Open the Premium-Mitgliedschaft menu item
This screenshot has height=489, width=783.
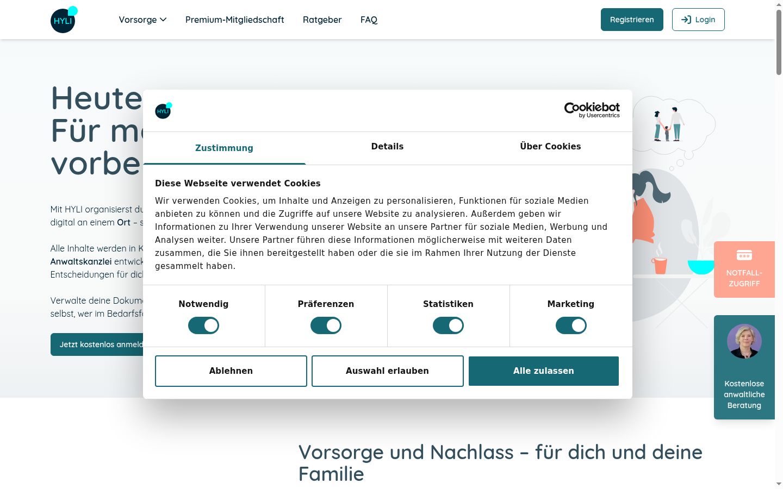(235, 20)
